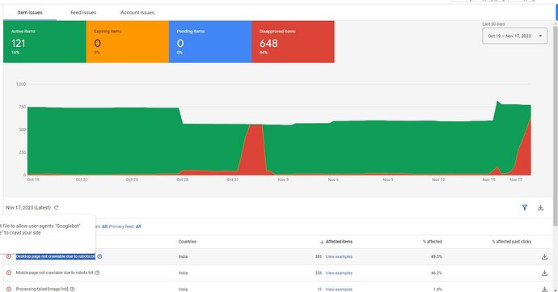
Task: Sort by Affected items column header
Action: (x=336, y=241)
